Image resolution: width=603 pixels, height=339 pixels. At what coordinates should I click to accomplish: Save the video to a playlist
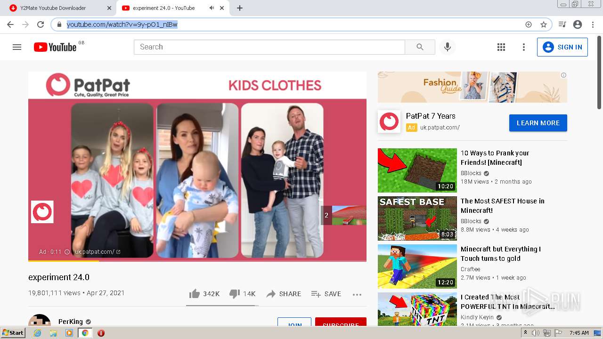pyautogui.click(x=326, y=294)
